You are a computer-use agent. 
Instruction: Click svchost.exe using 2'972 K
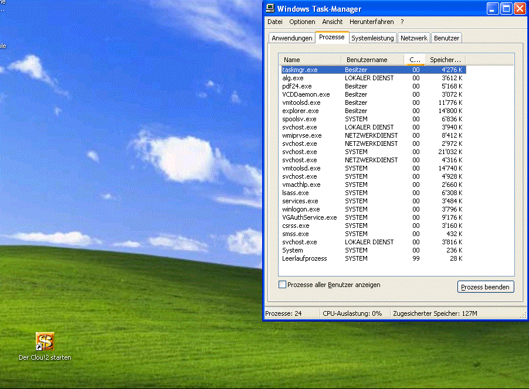coord(374,144)
